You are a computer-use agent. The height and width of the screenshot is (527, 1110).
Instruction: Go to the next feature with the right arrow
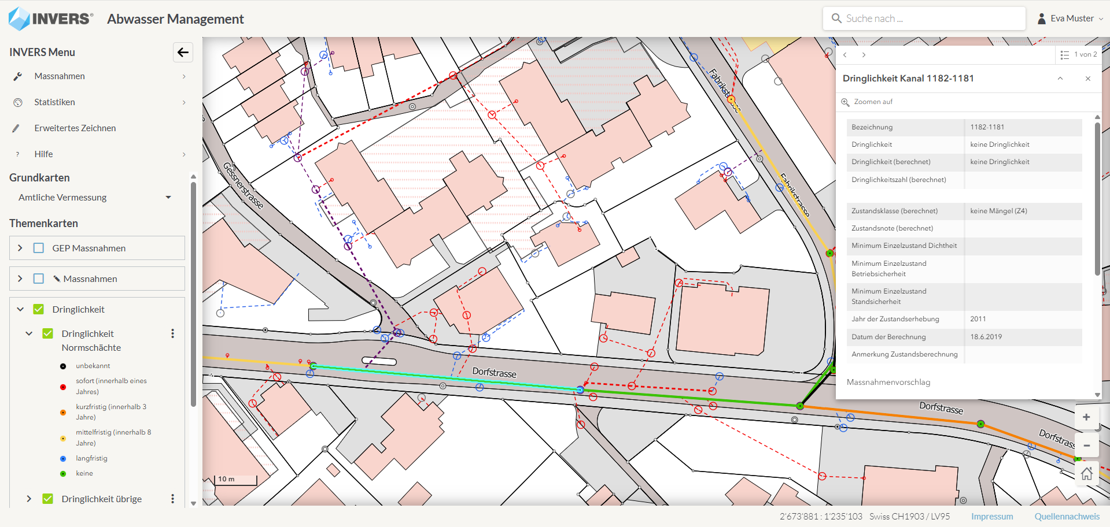tap(864, 55)
